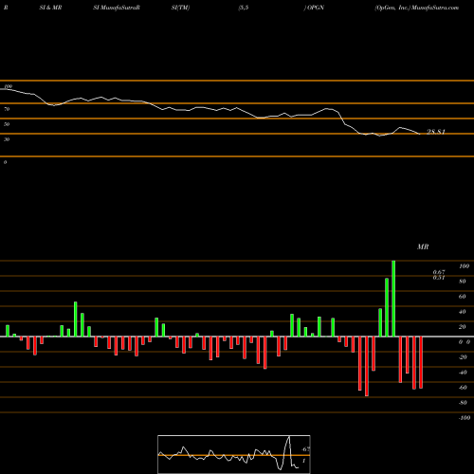The image size is (474, 474).
Task: Click the MunafaSutra.com text at top right
Action: pyautogui.click(x=434, y=8)
